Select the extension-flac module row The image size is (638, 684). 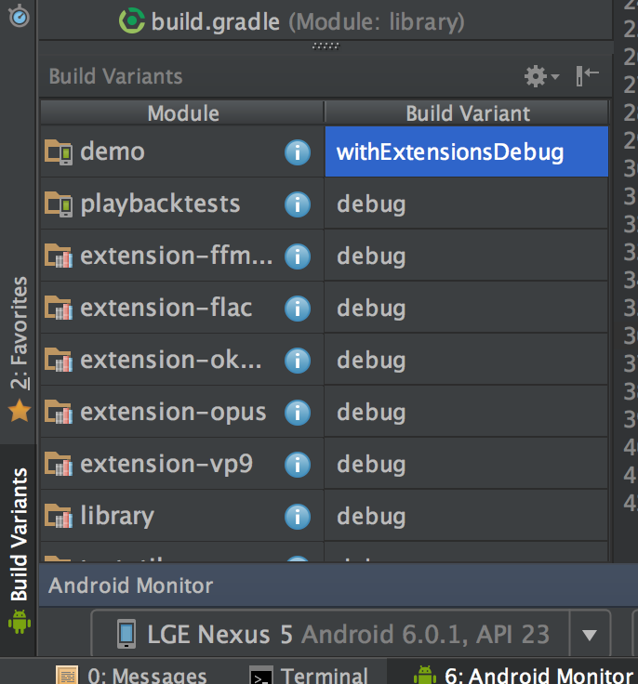point(182,308)
